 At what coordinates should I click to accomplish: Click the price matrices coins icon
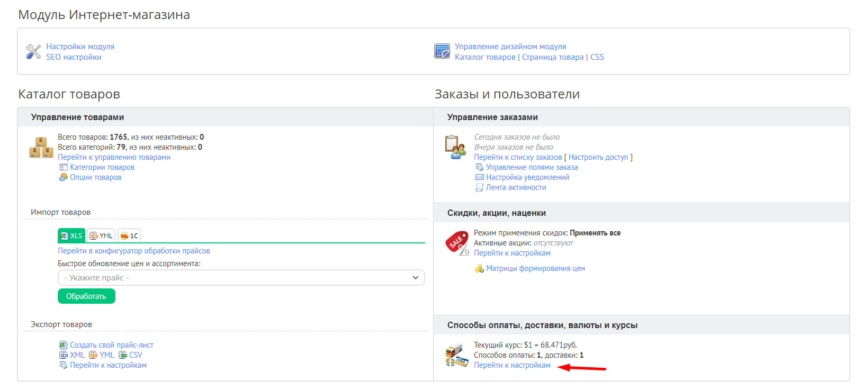(479, 269)
